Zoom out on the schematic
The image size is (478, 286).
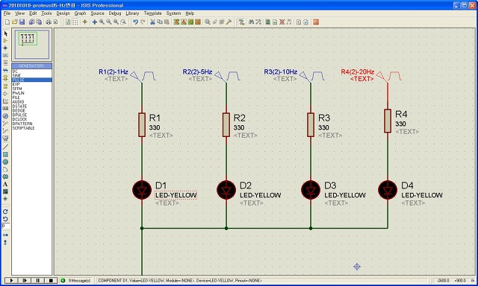click(109, 22)
